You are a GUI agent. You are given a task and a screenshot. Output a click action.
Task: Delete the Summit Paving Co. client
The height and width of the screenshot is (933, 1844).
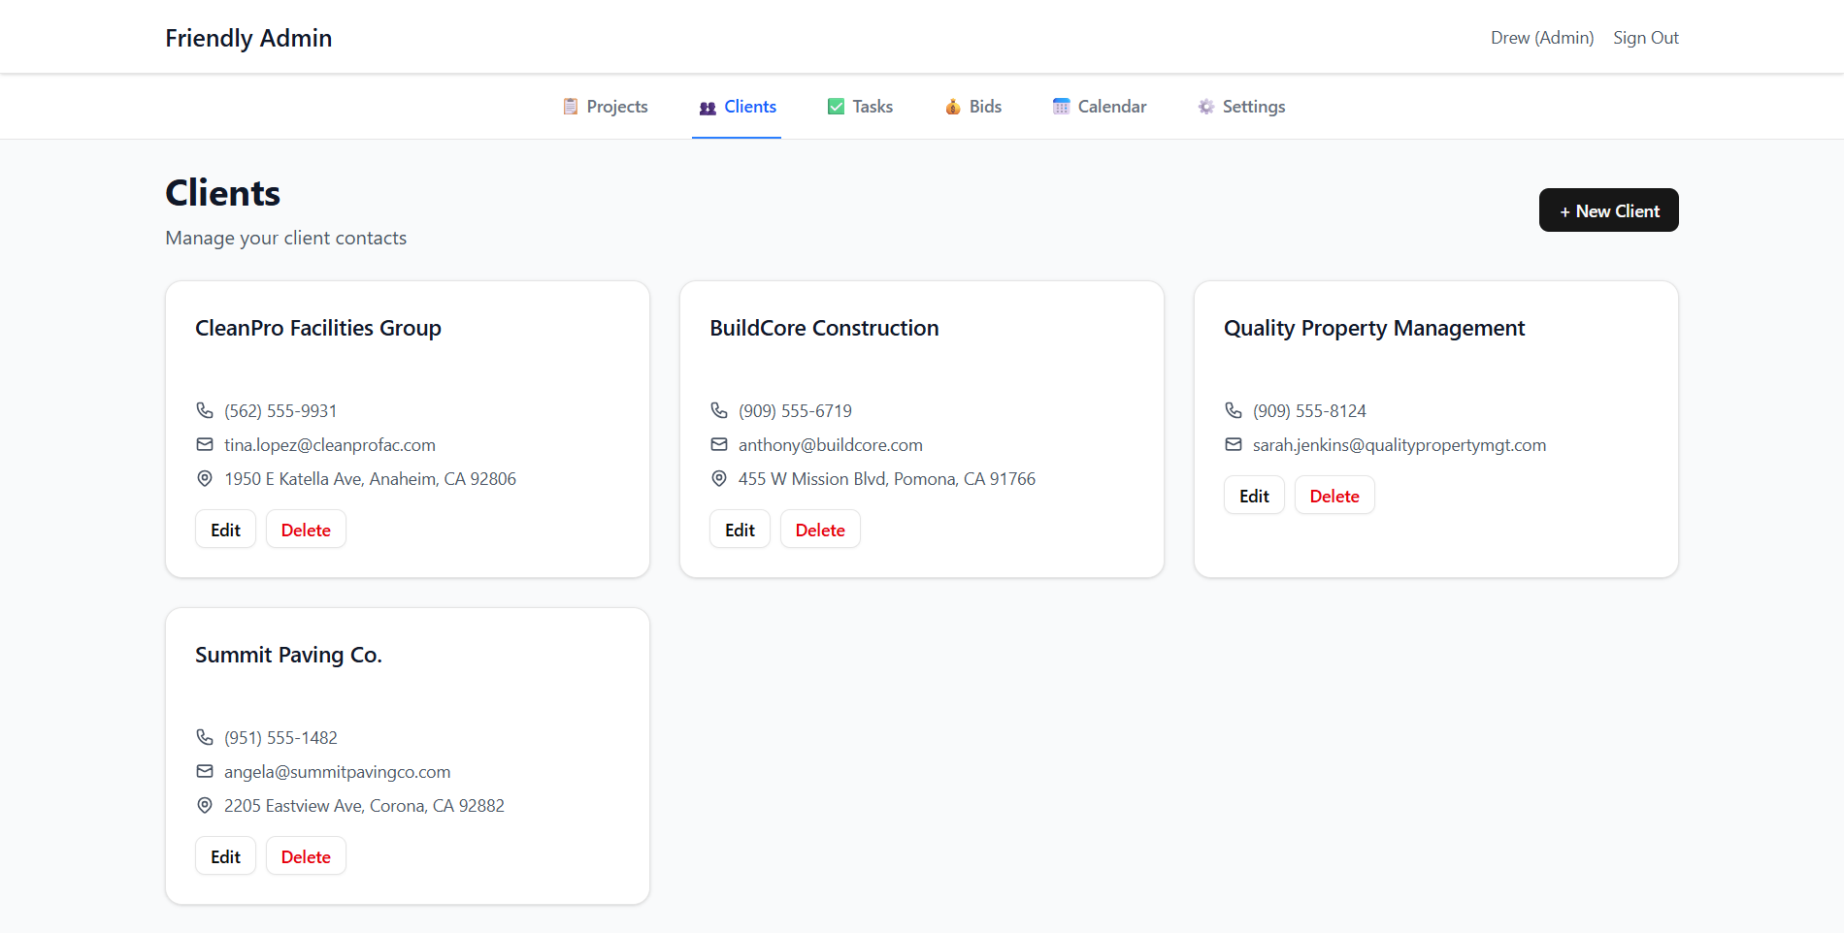[x=306, y=856]
